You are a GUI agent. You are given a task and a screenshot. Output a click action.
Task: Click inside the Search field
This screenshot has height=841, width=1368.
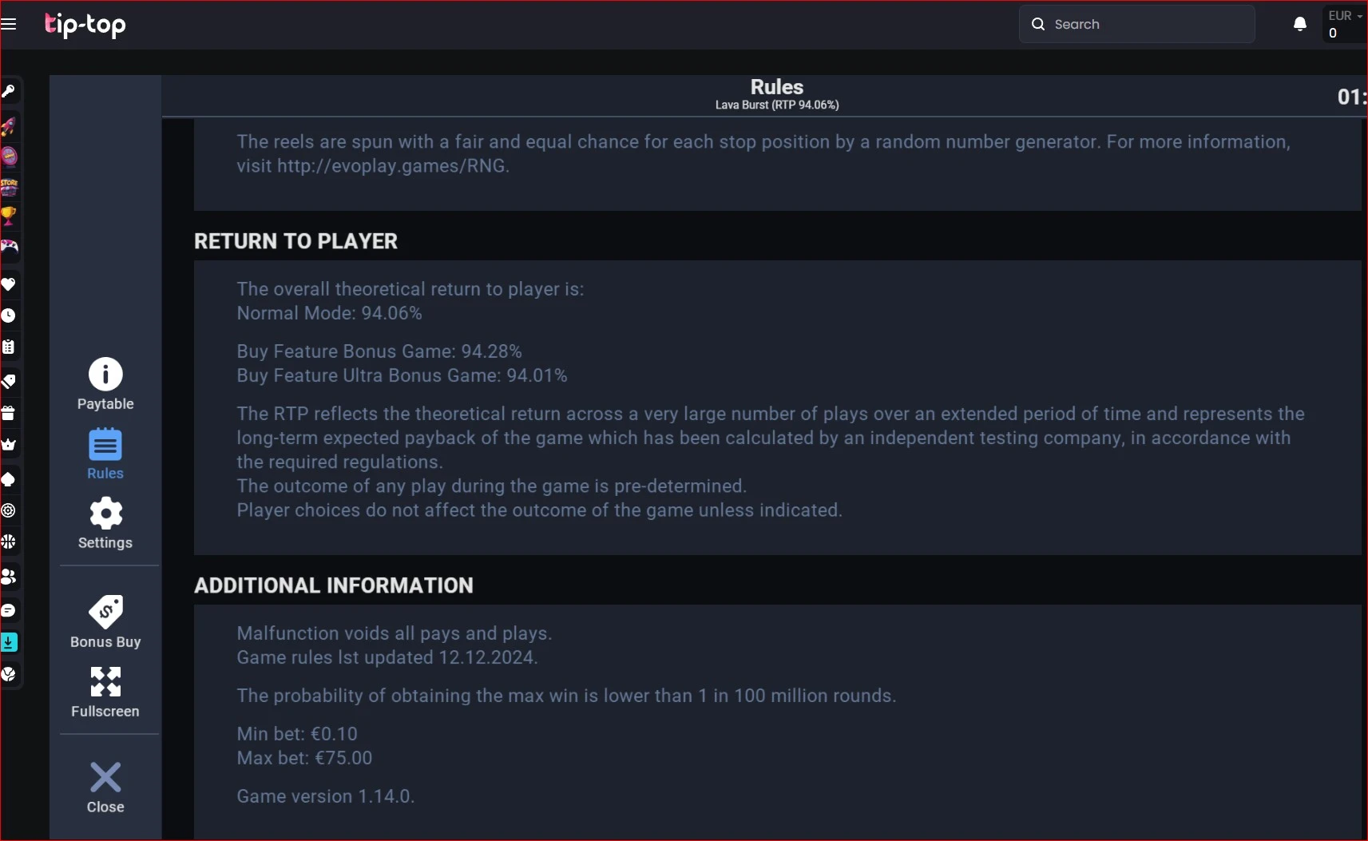coord(1136,24)
